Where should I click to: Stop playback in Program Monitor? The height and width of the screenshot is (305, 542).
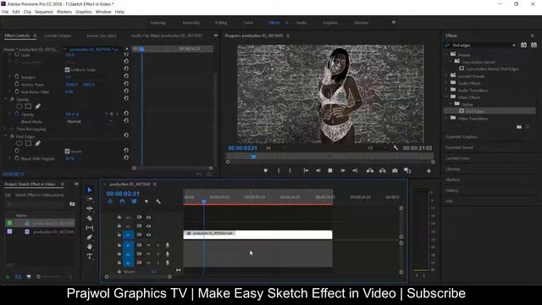coord(330,171)
